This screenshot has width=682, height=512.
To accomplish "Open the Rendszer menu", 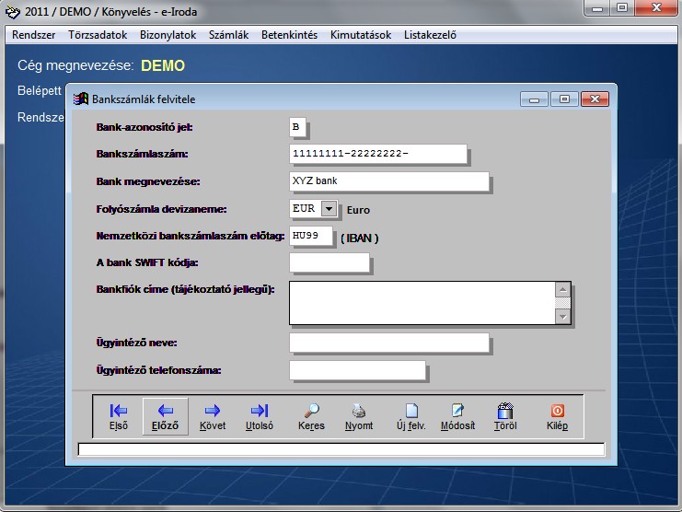I will coord(33,35).
